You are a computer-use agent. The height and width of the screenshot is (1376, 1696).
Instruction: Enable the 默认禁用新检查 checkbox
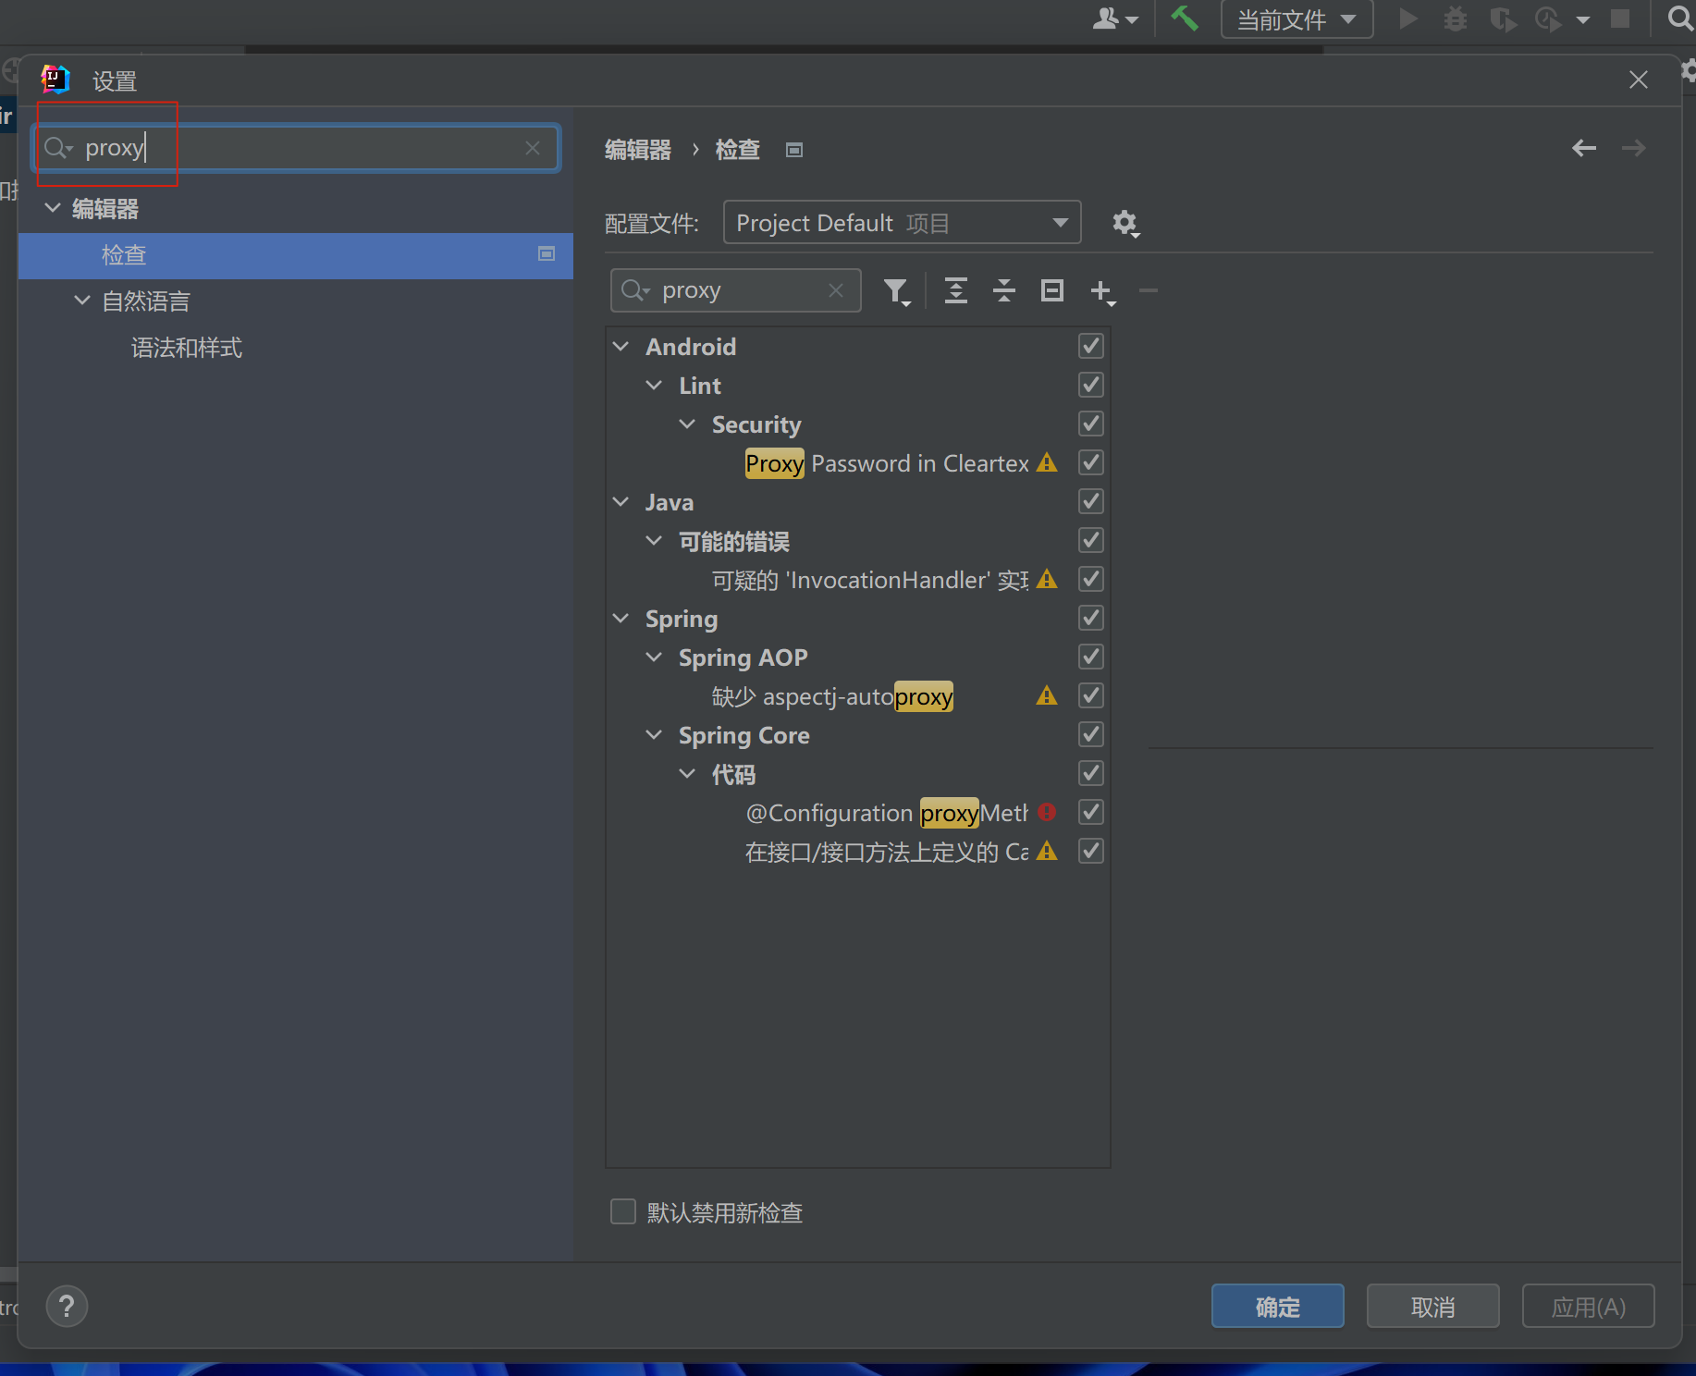pos(623,1211)
